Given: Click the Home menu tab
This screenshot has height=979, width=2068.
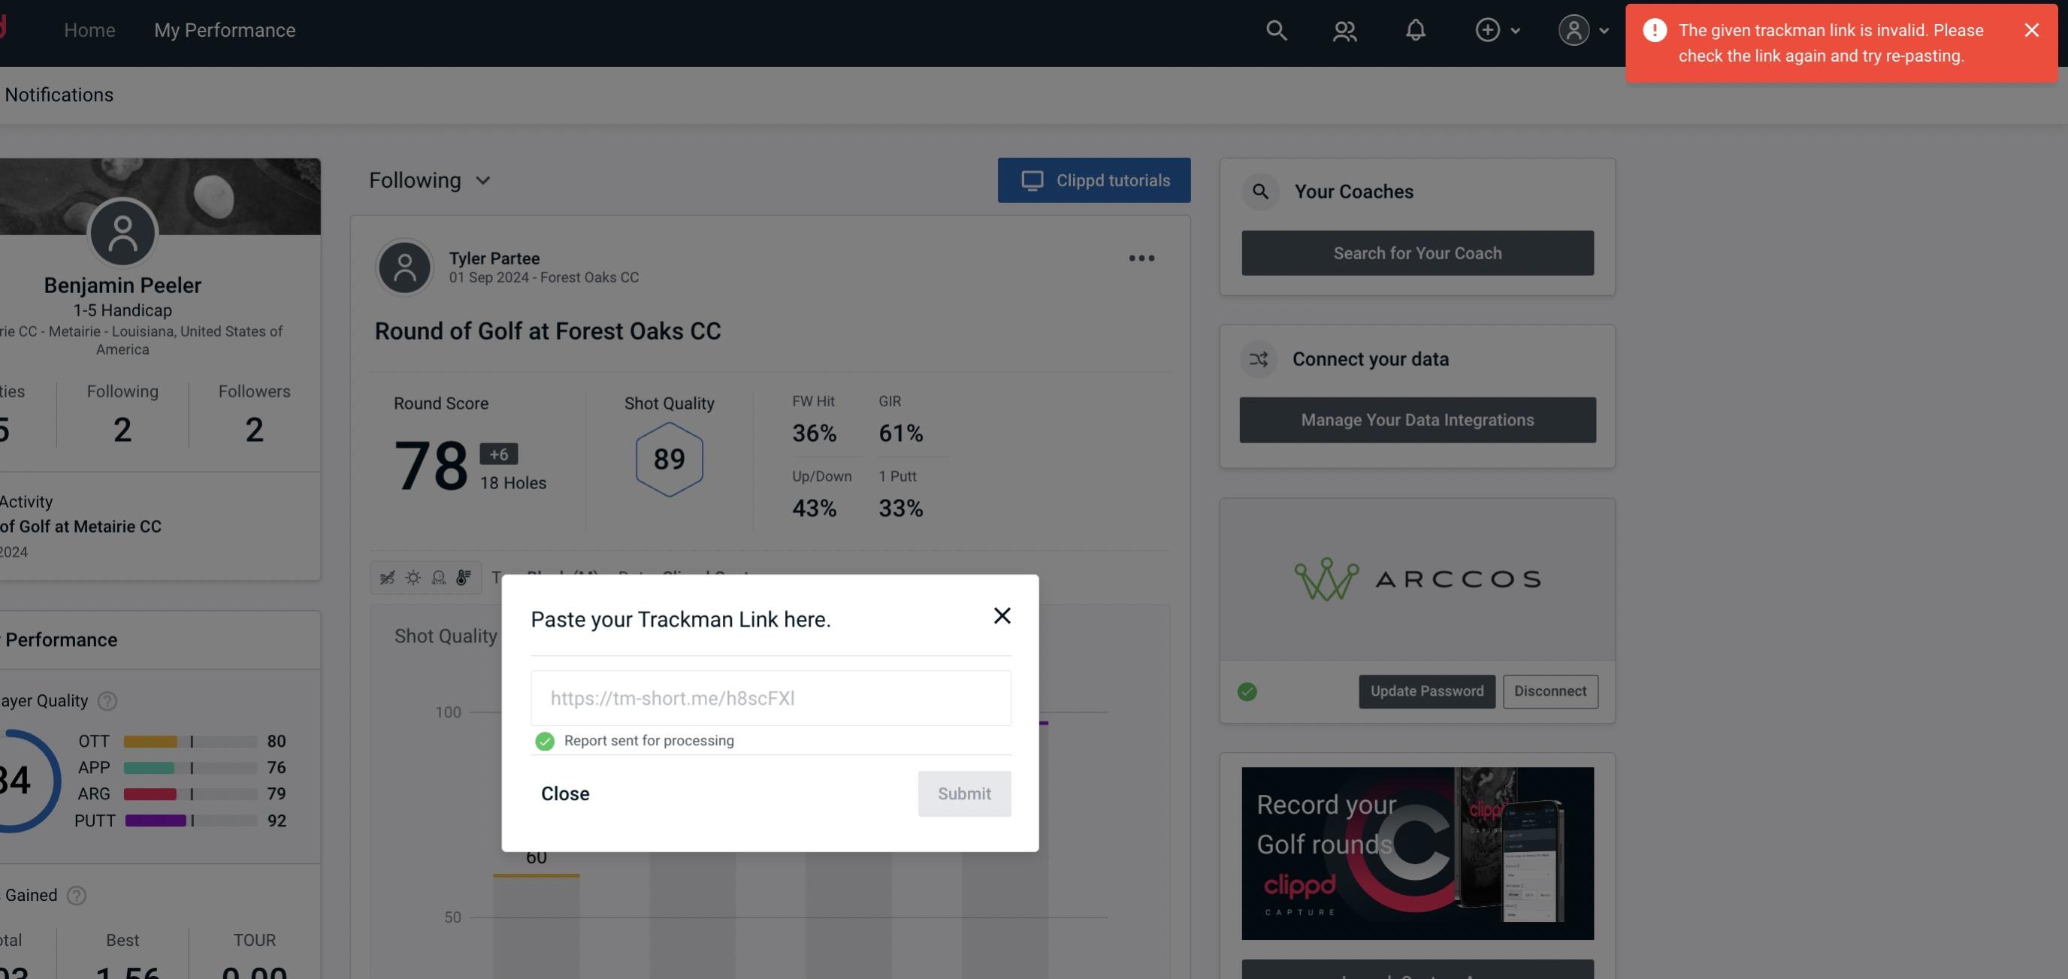Looking at the screenshot, I should point(89,29).
